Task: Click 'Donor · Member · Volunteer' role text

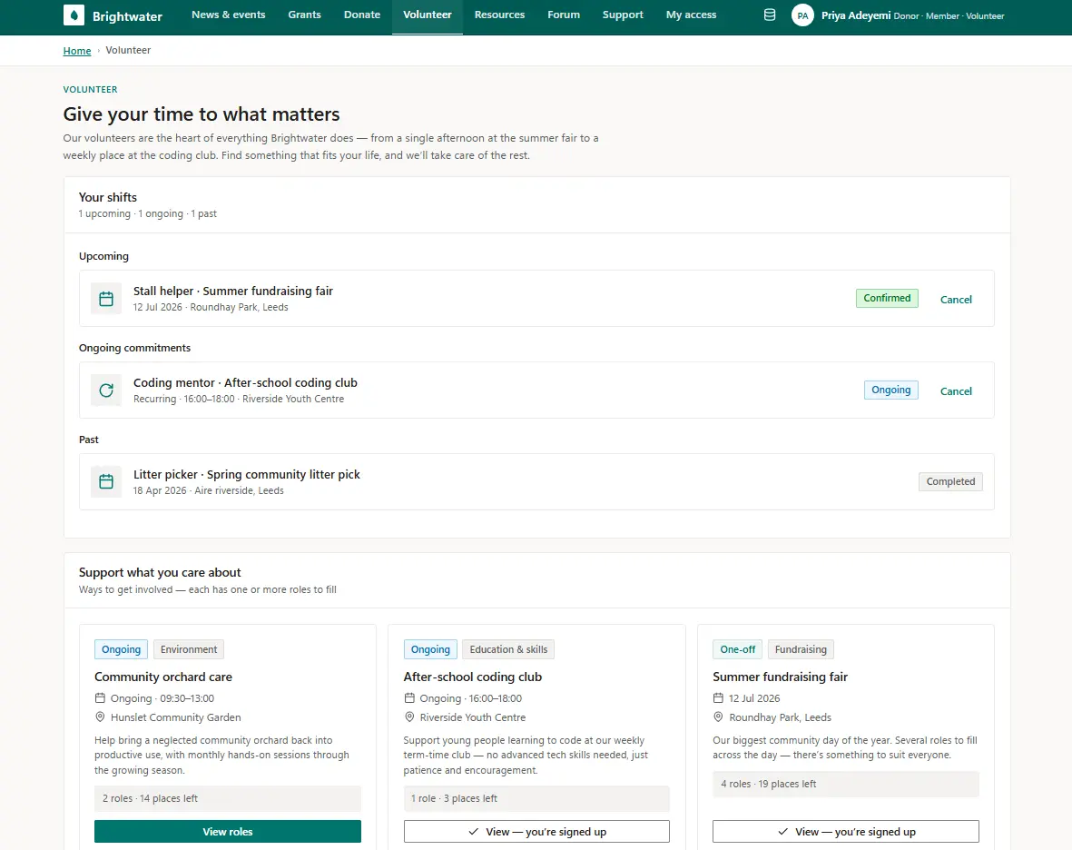Action: pyautogui.click(x=949, y=16)
